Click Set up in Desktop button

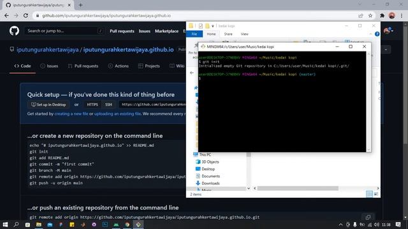(x=48, y=104)
